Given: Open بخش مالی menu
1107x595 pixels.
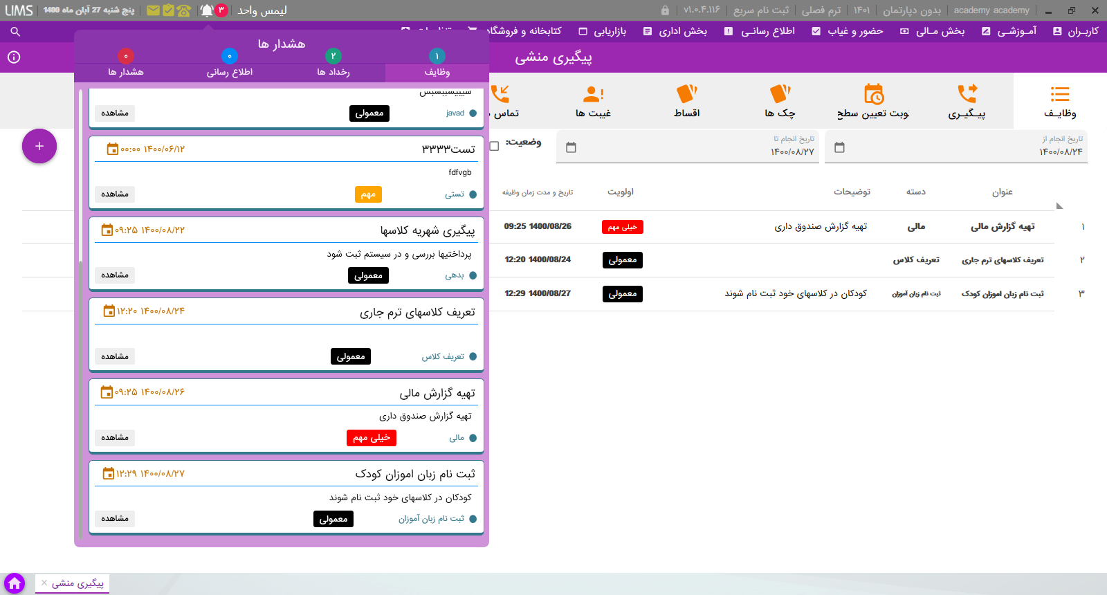Looking at the screenshot, I should (x=933, y=31).
